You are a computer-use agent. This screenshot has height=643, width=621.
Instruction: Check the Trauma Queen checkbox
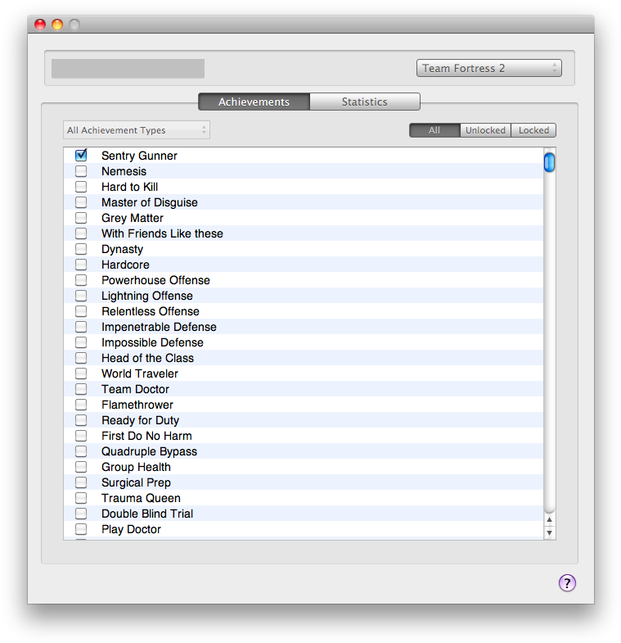81,498
